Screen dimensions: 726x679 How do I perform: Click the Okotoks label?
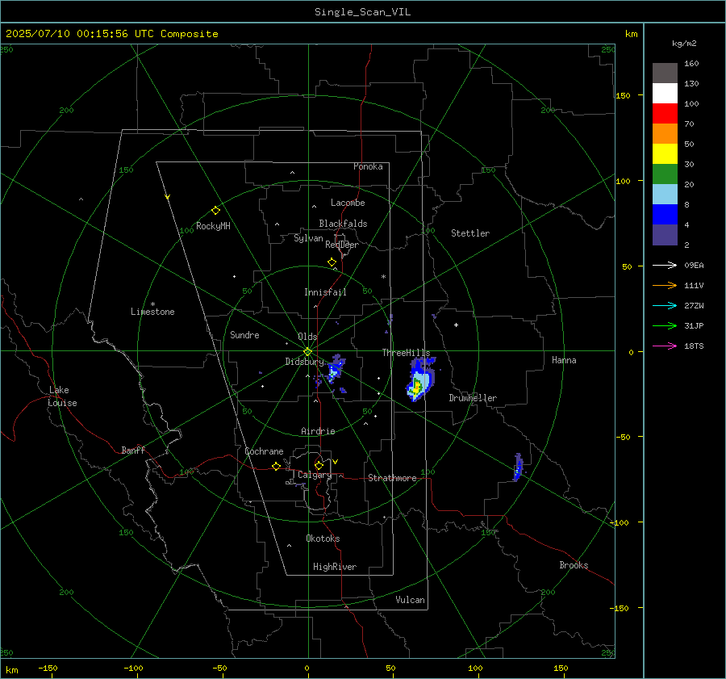point(323,539)
